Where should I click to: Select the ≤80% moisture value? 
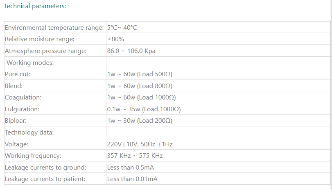pos(115,39)
